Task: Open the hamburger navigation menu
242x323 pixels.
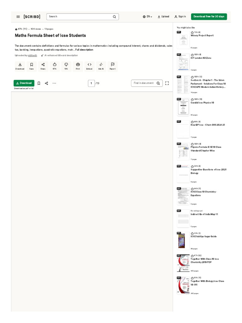Action: pos(18,17)
